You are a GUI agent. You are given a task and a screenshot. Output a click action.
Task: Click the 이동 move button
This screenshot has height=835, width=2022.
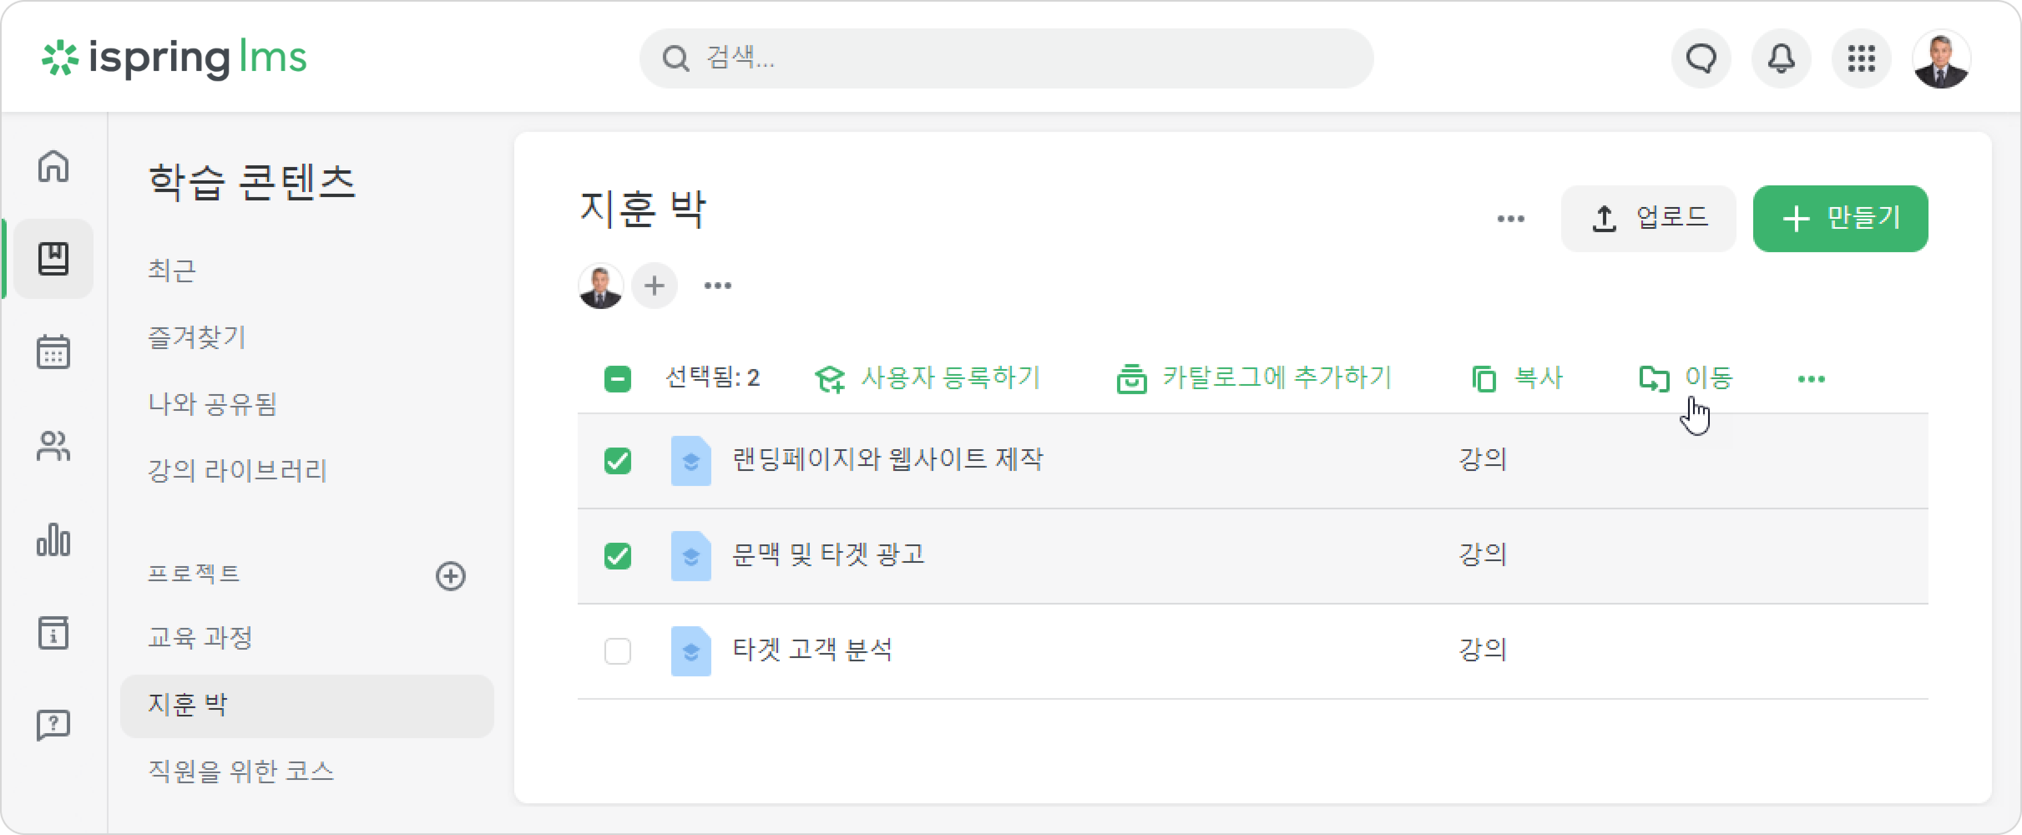point(1685,378)
